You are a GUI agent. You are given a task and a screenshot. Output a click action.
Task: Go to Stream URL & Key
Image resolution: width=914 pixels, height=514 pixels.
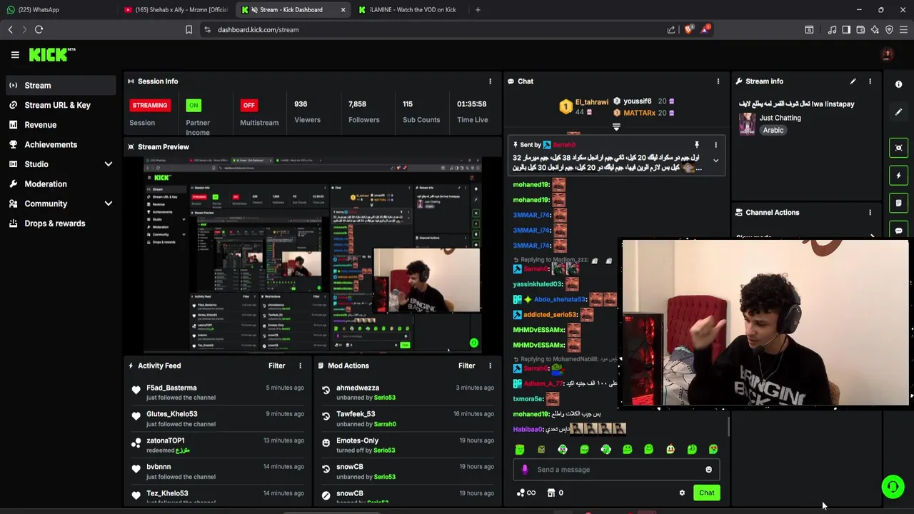61,105
